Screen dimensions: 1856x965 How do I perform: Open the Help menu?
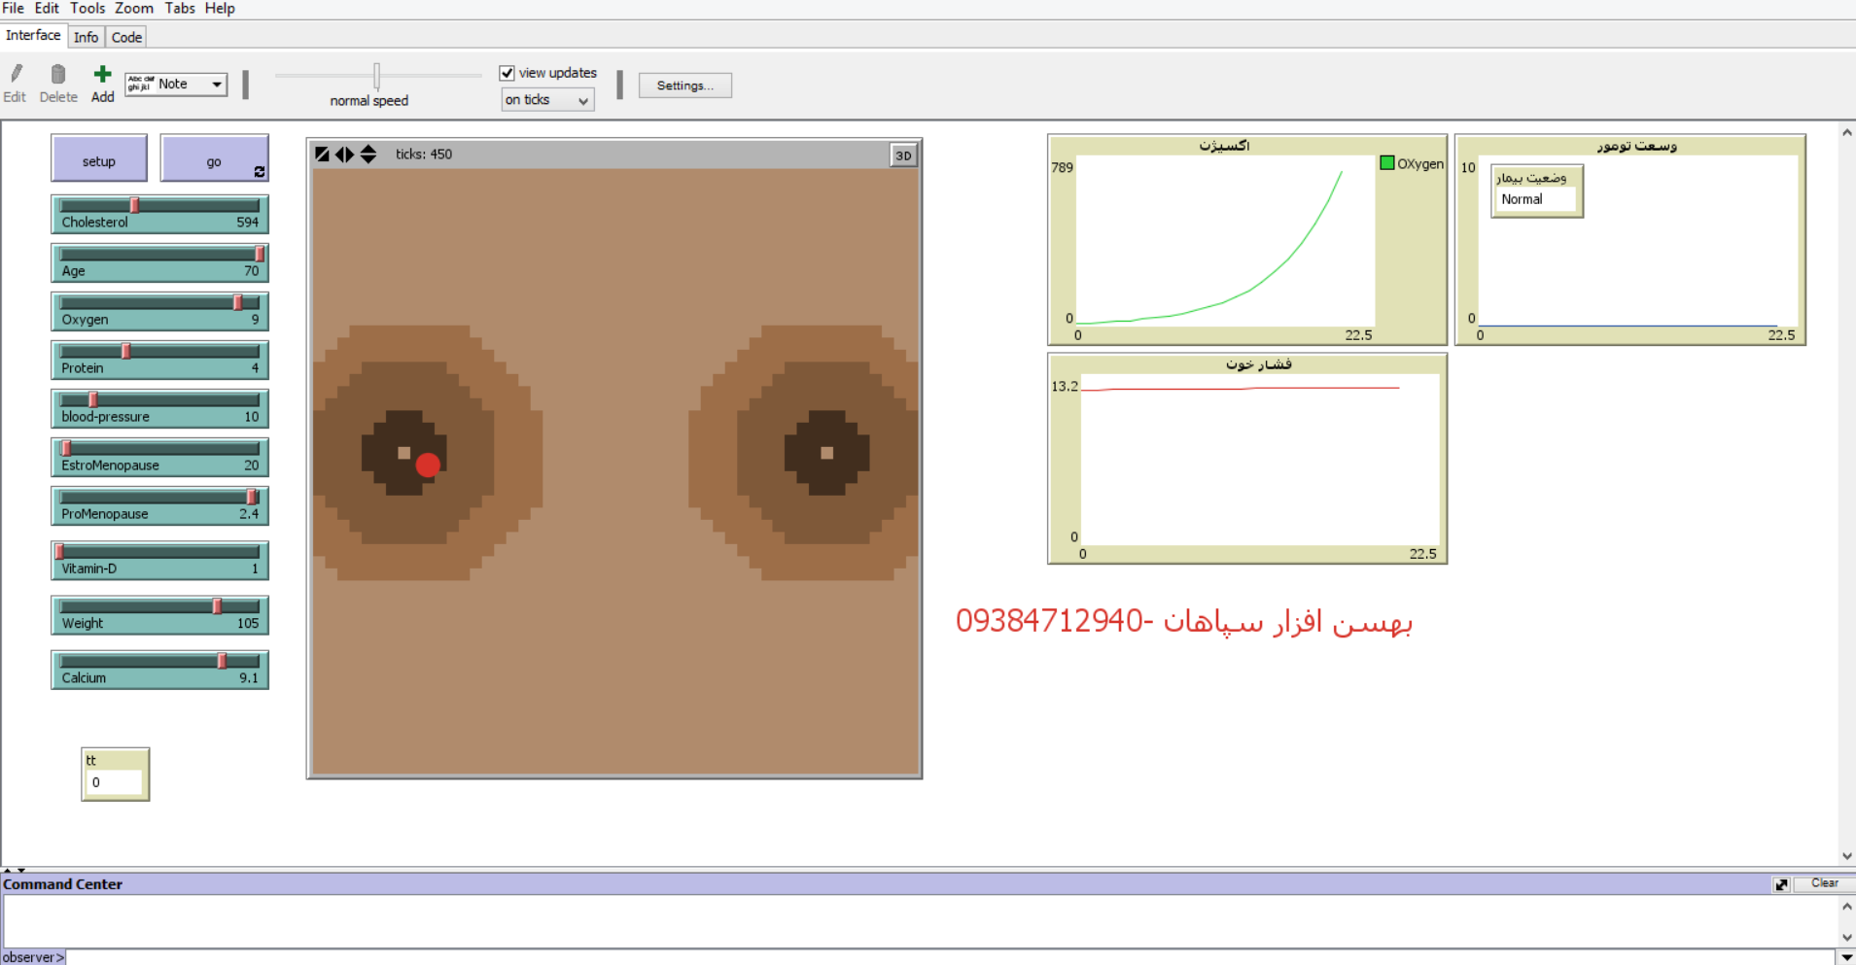[x=220, y=9]
